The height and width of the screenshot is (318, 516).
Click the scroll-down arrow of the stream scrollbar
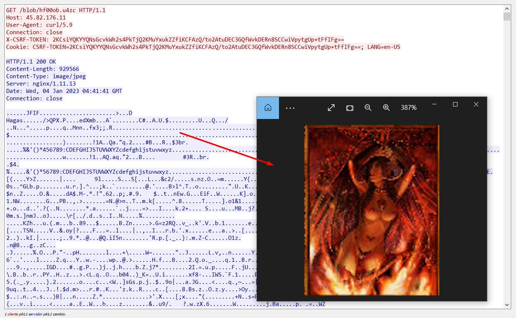click(507, 304)
